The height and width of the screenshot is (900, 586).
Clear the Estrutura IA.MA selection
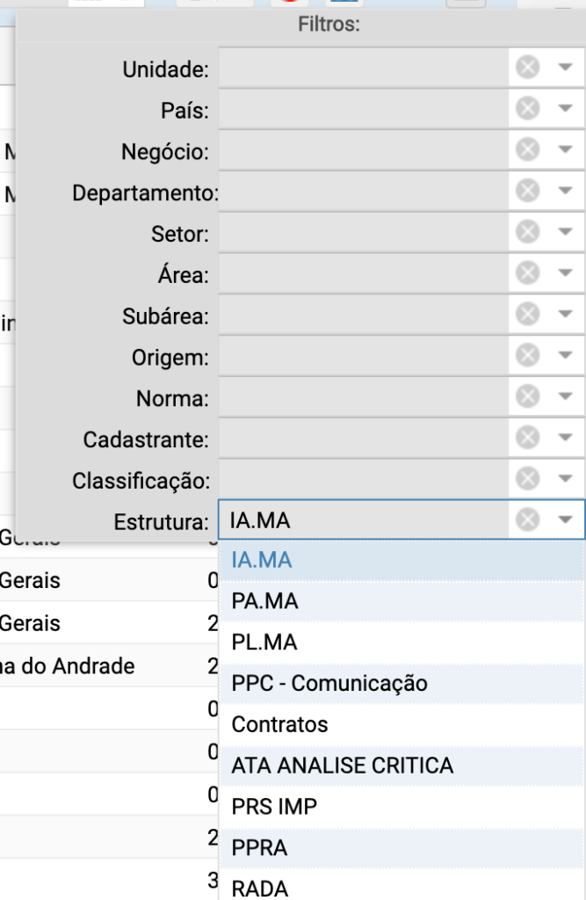coord(527,520)
